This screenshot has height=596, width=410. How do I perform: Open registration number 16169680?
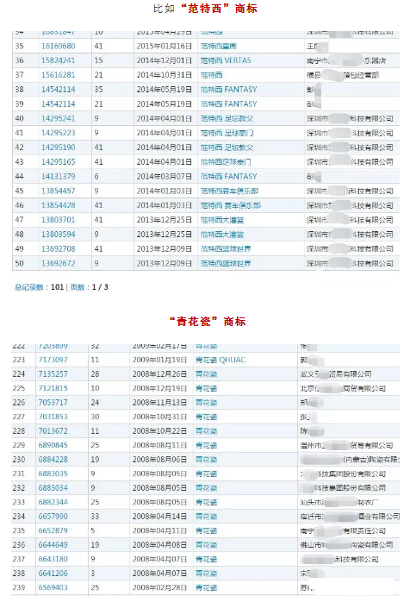(58, 46)
